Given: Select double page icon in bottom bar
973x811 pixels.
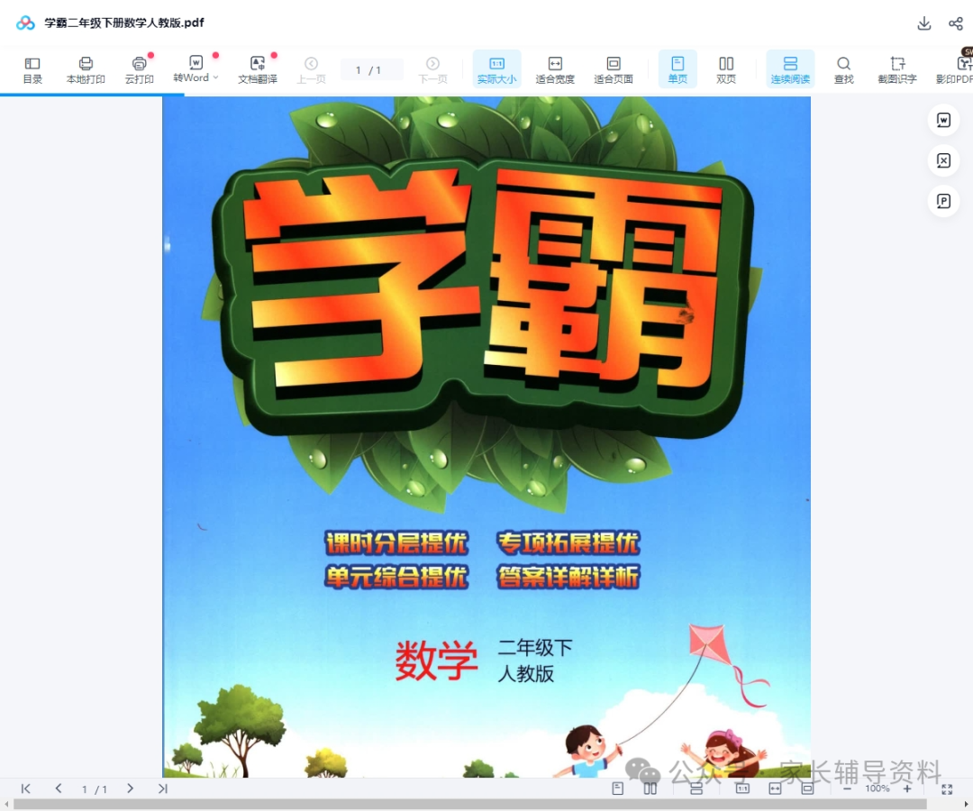Looking at the screenshot, I should click(x=650, y=788).
